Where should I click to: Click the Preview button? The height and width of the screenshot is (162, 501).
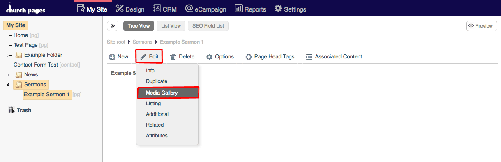[x=482, y=26]
